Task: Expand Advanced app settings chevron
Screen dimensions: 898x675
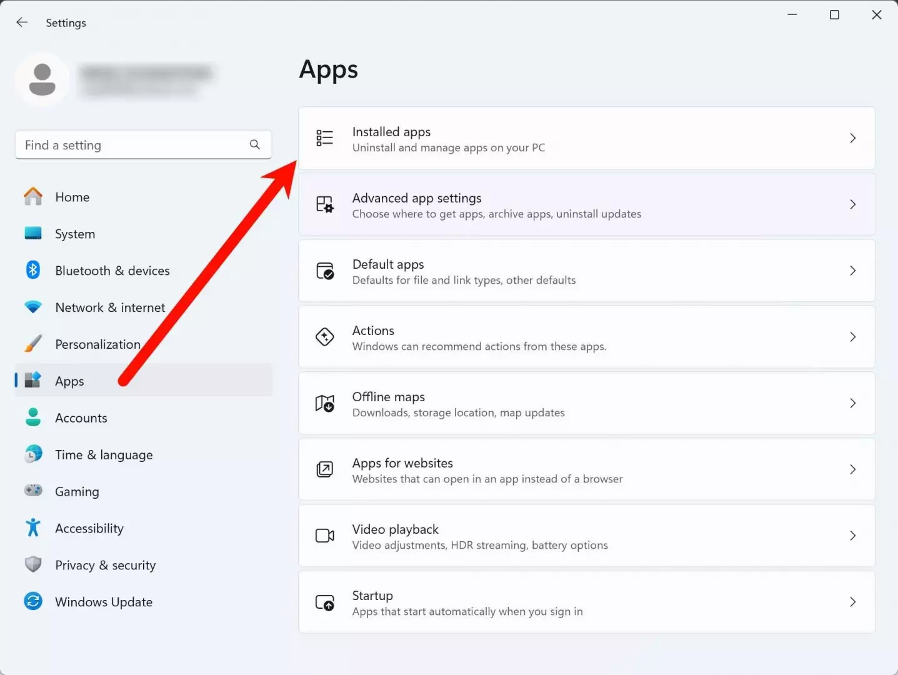Action: 853,204
